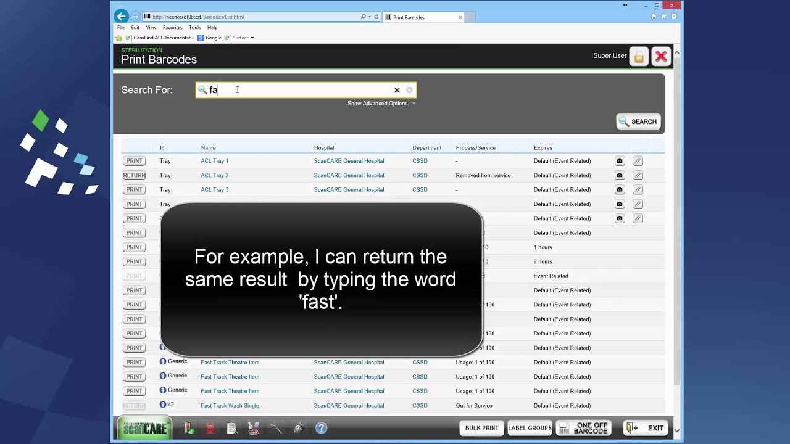Screen dimensions: 790x444
Task: Click the browser forward arrow
Action: 136,17
